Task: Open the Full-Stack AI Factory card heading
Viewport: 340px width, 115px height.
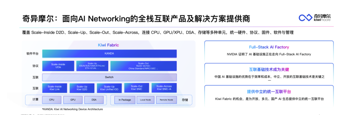Action: (x=269, y=47)
